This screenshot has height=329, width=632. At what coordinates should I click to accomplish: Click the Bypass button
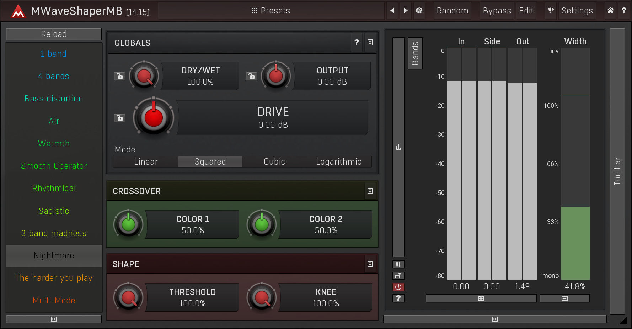tap(497, 11)
